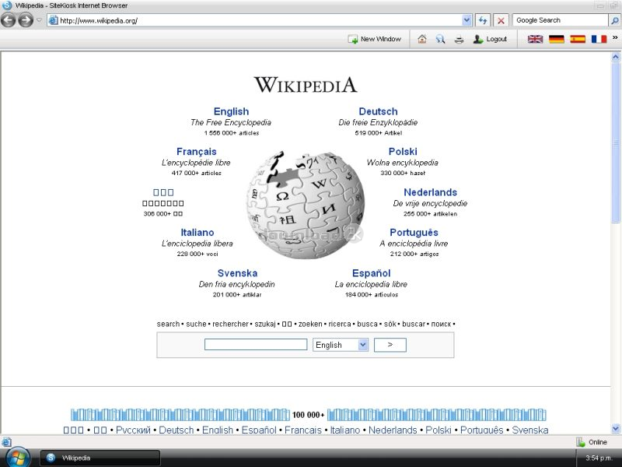622x467 pixels.
Task: Open the Windows Start orb
Action: pos(17,458)
